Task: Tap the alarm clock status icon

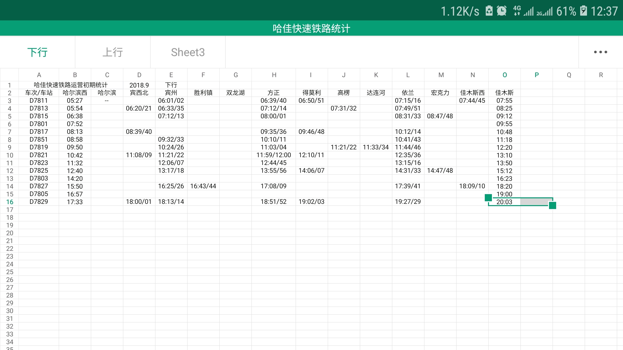Action: (502, 11)
